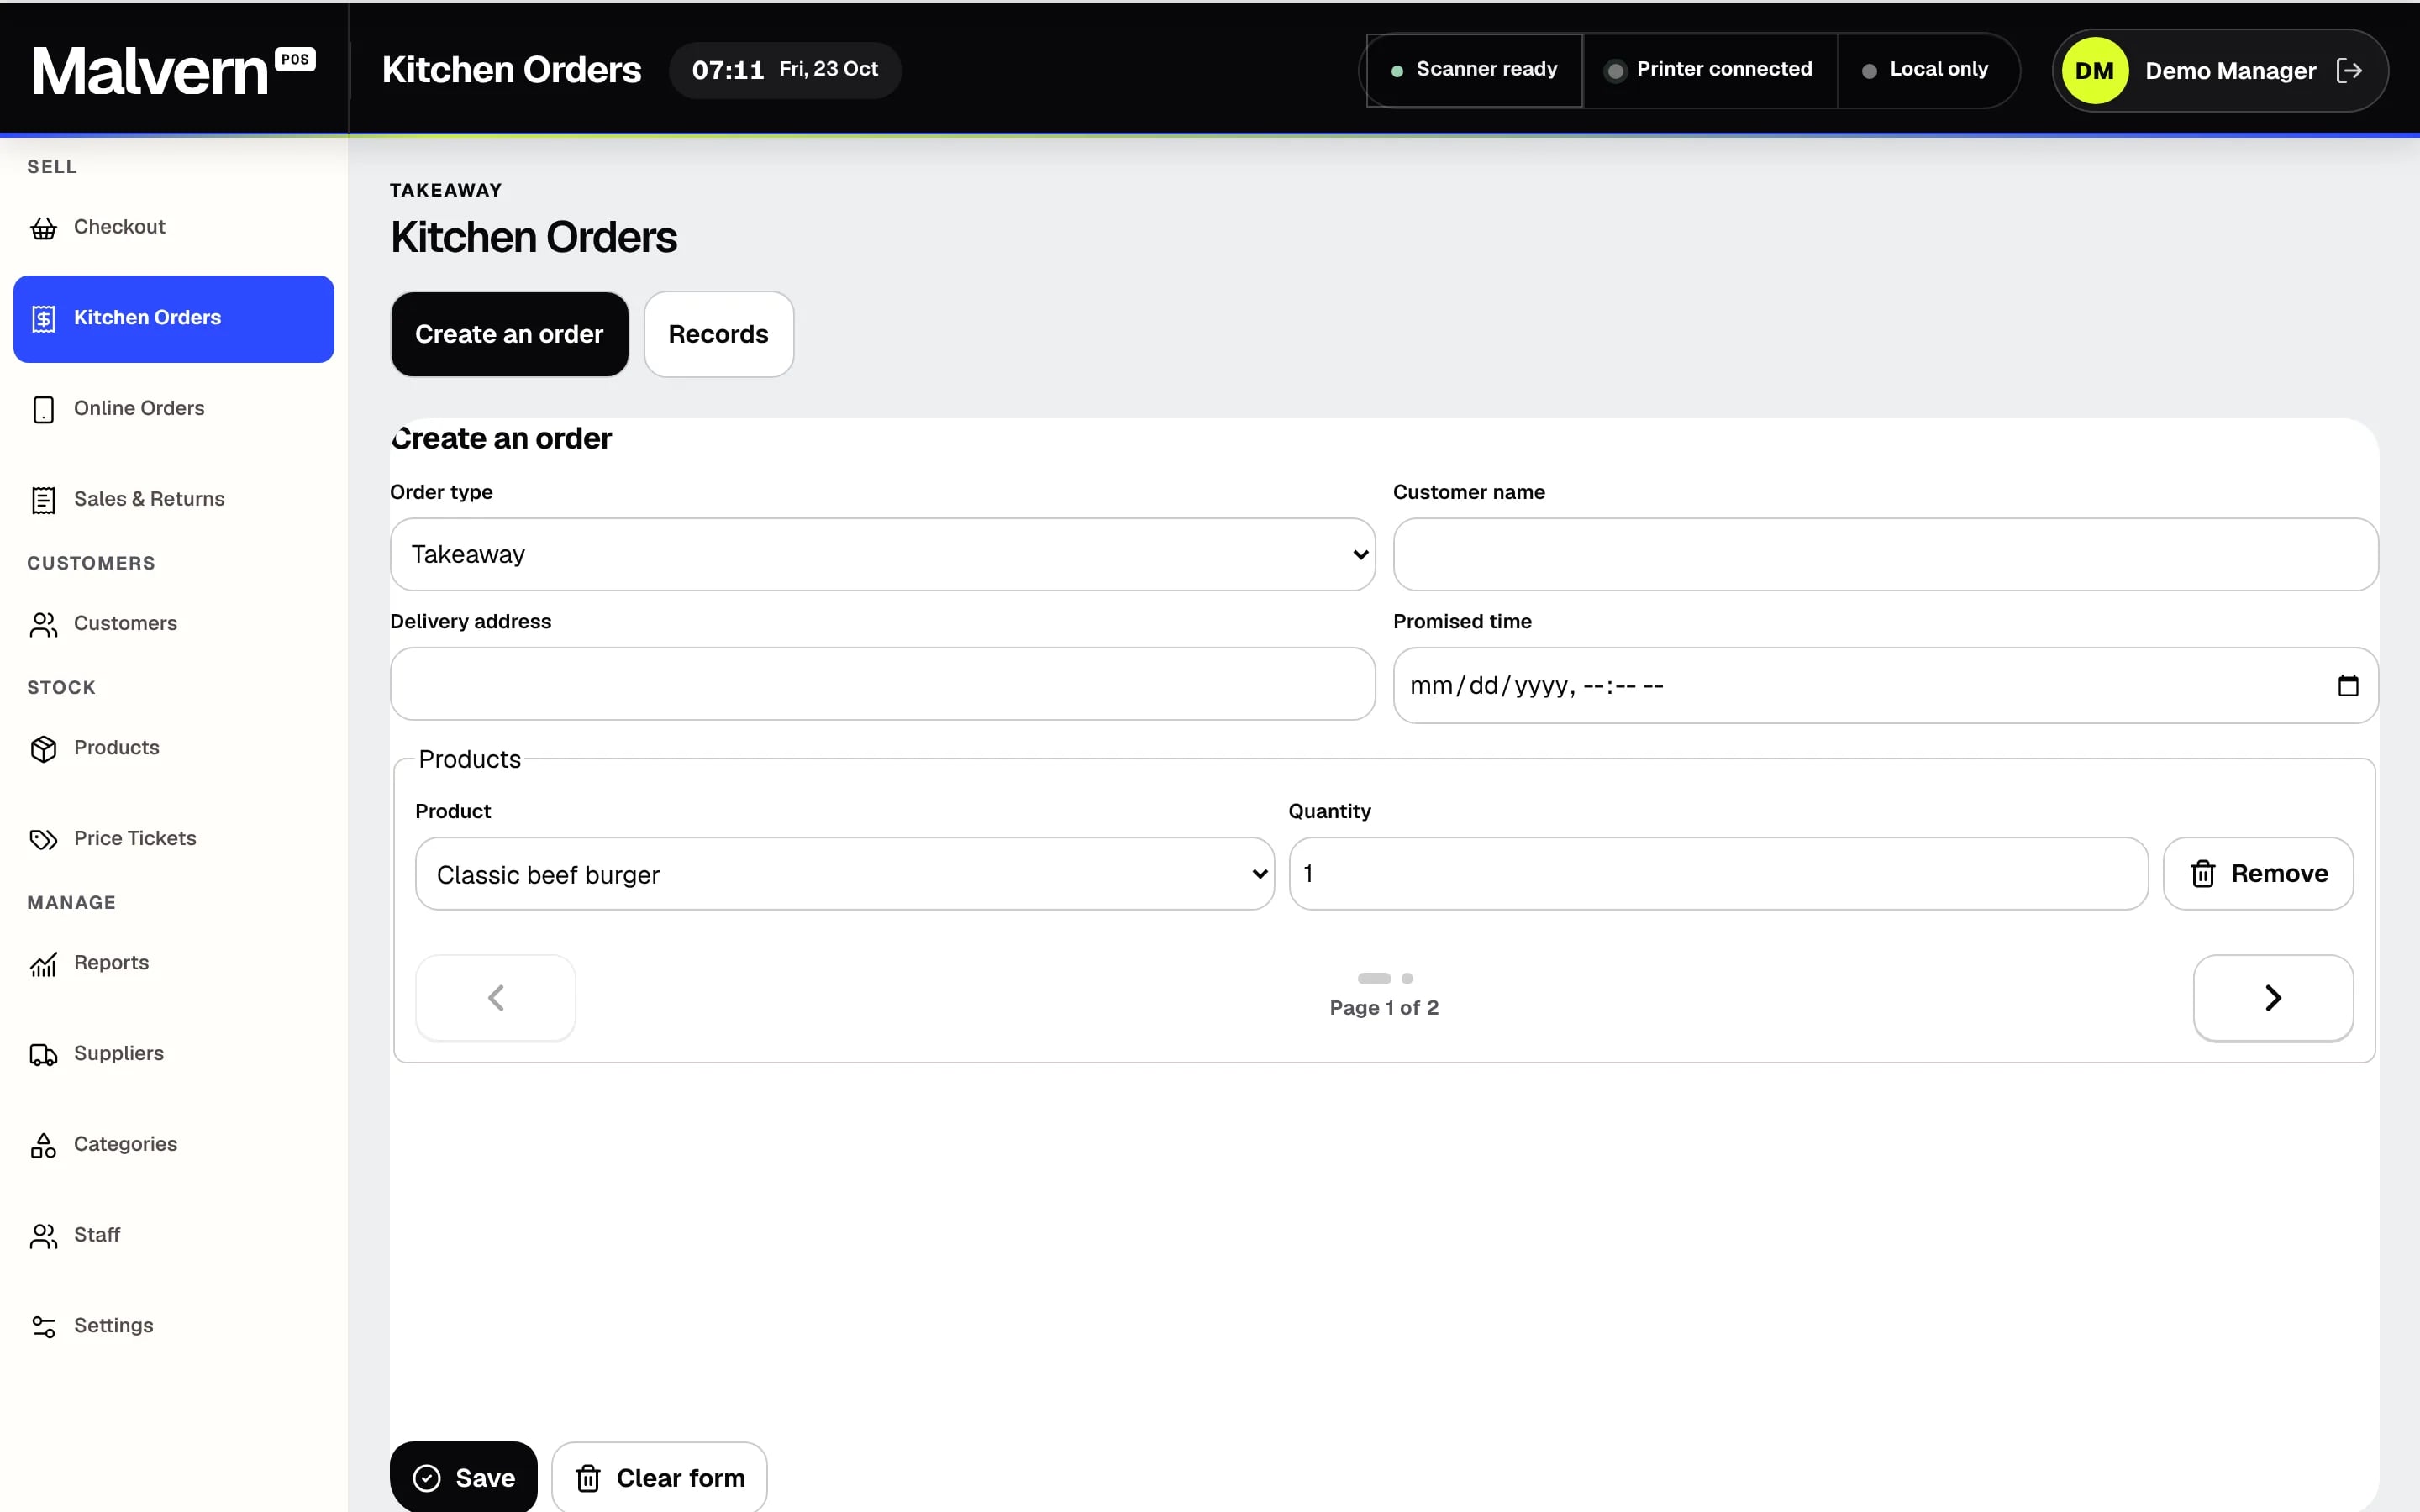Save the order
This screenshot has width=2420, height=1512.
[463, 1477]
